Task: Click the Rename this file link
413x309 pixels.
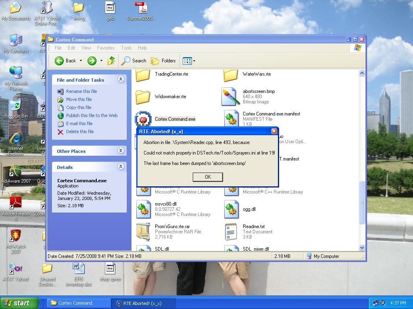Action: 81,91
